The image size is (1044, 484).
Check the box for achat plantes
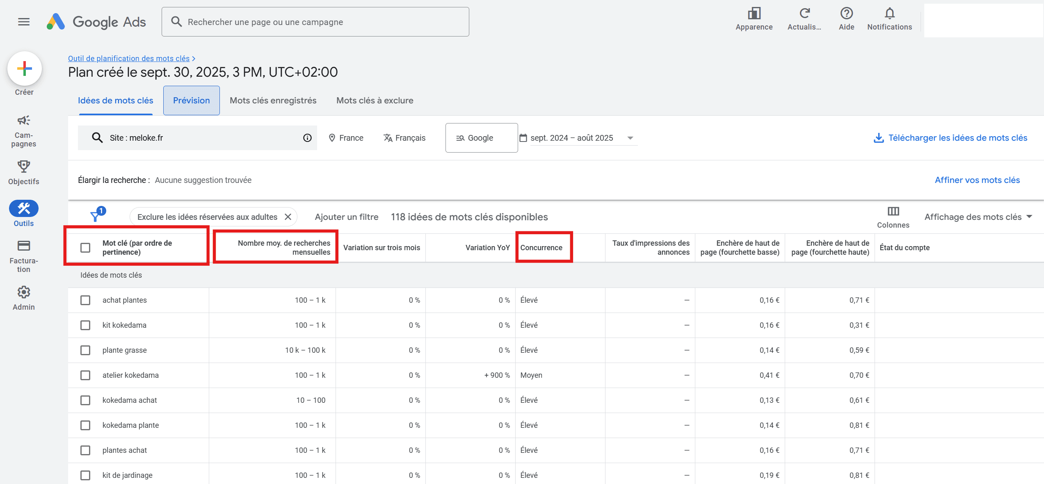pyautogui.click(x=85, y=300)
